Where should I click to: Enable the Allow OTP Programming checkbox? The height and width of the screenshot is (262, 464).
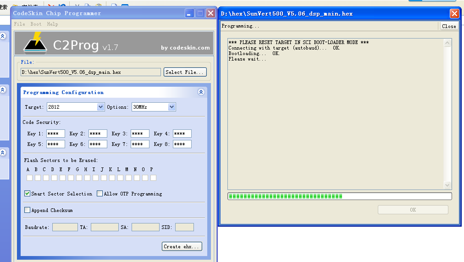[100, 194]
